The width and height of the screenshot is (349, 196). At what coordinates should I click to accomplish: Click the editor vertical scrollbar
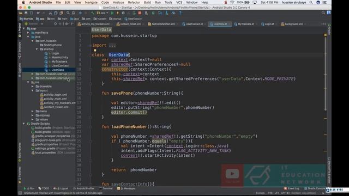326,73
